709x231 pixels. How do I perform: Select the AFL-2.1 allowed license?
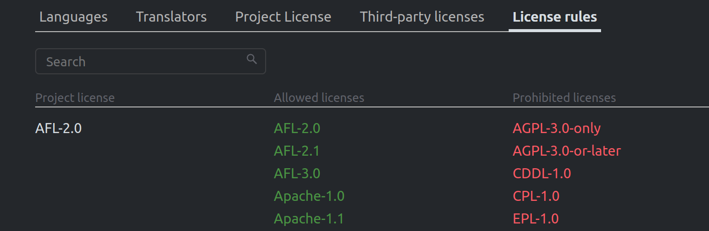coord(297,151)
